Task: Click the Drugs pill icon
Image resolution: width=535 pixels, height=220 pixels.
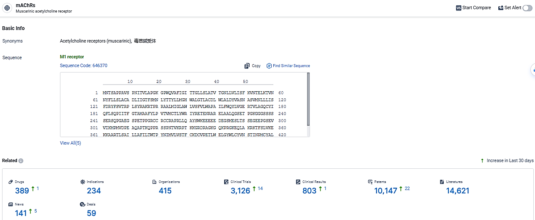Action: (11, 182)
